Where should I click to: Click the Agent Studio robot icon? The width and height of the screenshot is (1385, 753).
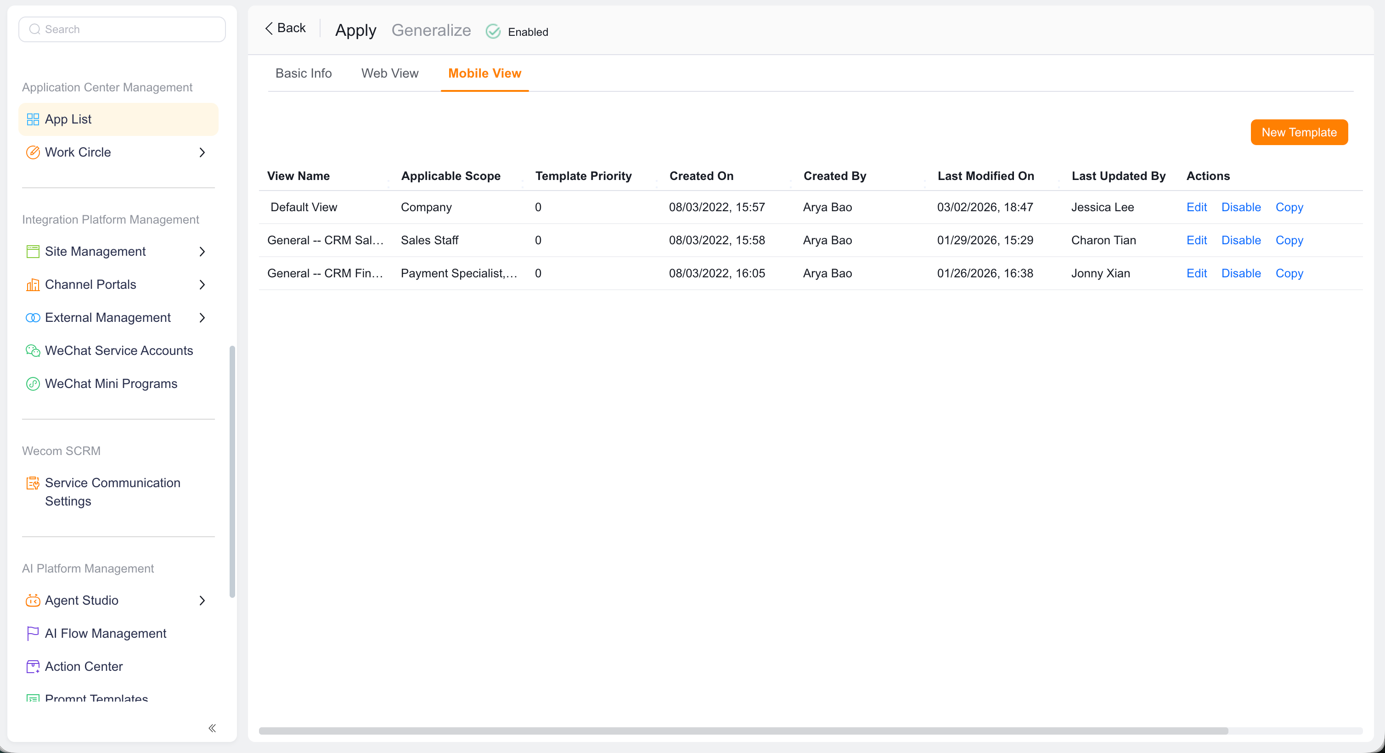click(x=33, y=601)
